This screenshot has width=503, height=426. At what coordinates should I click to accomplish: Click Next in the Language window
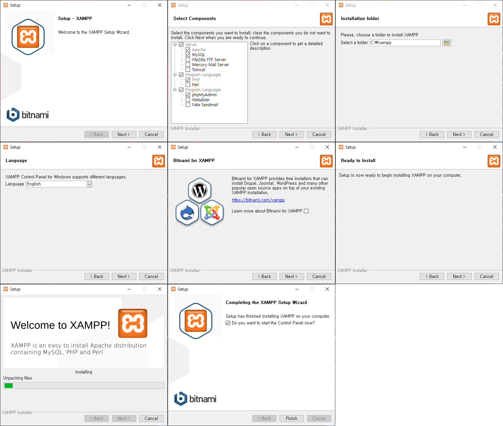pyautogui.click(x=124, y=277)
